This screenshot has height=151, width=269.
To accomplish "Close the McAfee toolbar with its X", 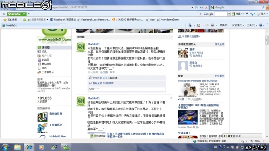I will point(4,14).
